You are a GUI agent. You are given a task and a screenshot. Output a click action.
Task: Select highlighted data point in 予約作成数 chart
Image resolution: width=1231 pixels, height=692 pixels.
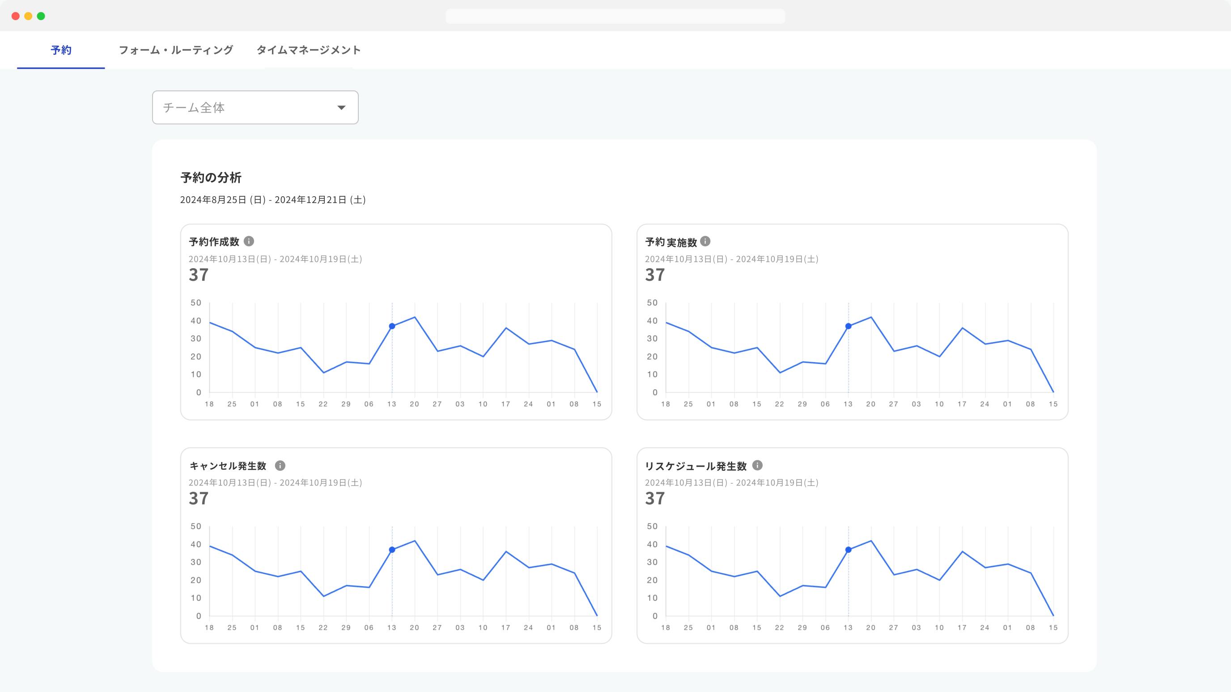pos(392,326)
